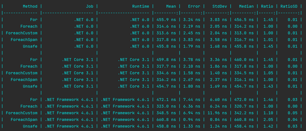Select the mean value '323.0 ns'
The width and height of the screenshot is (306, 131).
(166, 106)
